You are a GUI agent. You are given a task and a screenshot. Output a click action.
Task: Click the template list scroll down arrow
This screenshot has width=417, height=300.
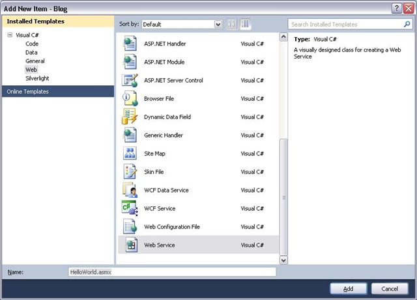click(283, 260)
